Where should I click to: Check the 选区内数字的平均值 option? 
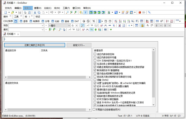[95, 57]
